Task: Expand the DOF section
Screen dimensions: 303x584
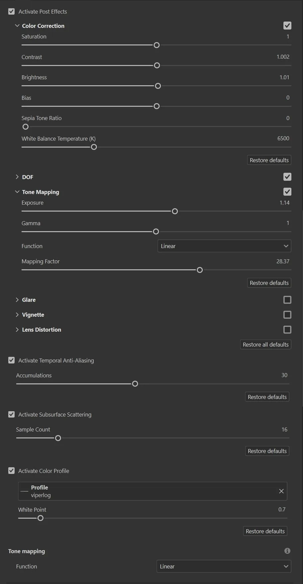Action: 17,177
